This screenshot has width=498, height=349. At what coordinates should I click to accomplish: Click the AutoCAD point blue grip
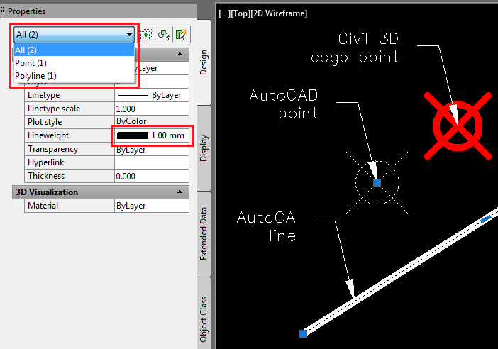[x=377, y=182]
